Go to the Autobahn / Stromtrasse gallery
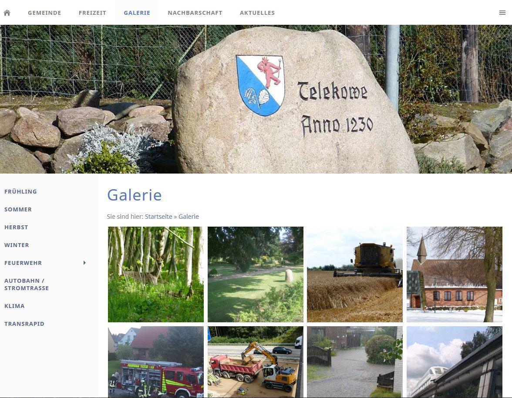512x398 pixels. 27,284
